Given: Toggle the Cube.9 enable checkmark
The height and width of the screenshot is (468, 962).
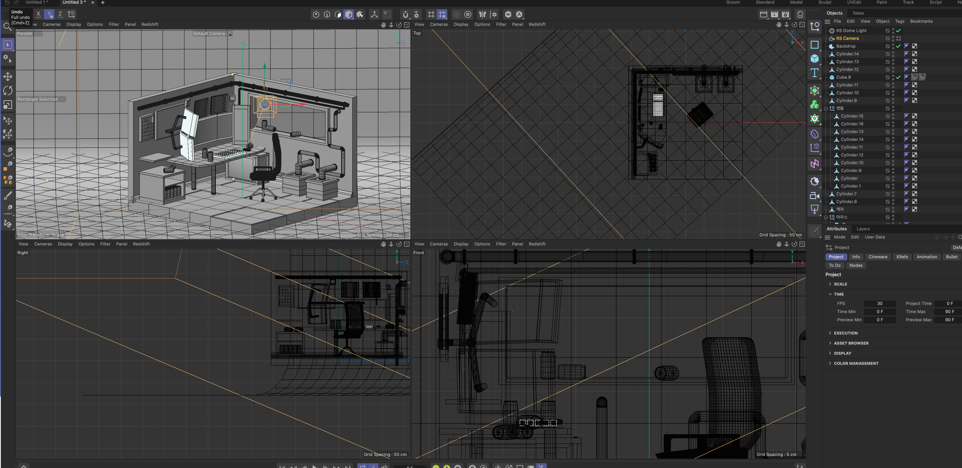Looking at the screenshot, I should click(x=899, y=77).
